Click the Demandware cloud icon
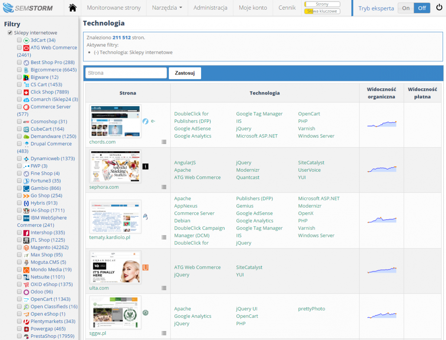The image size is (446, 340). (x=26, y=136)
